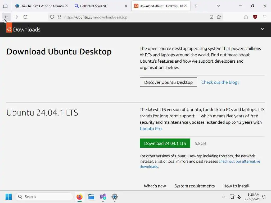Open the Firefox hamburger menu
271x203 pixels.
pyautogui.click(x=264, y=17)
